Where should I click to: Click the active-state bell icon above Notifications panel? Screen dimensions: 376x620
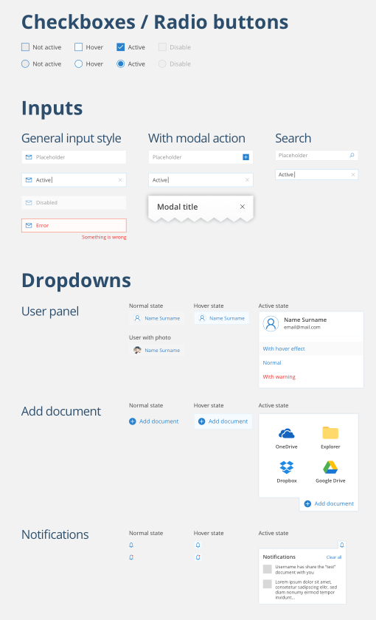(x=342, y=545)
